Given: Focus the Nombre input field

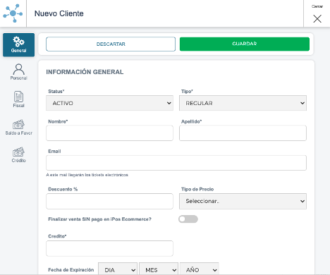Looking at the screenshot, I should click(x=109, y=133).
